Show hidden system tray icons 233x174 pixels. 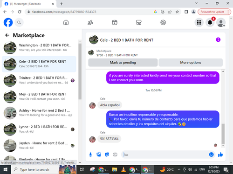tap(179, 169)
